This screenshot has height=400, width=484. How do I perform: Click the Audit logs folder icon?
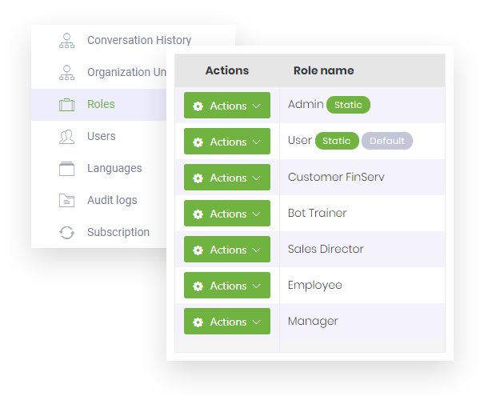tap(66, 201)
